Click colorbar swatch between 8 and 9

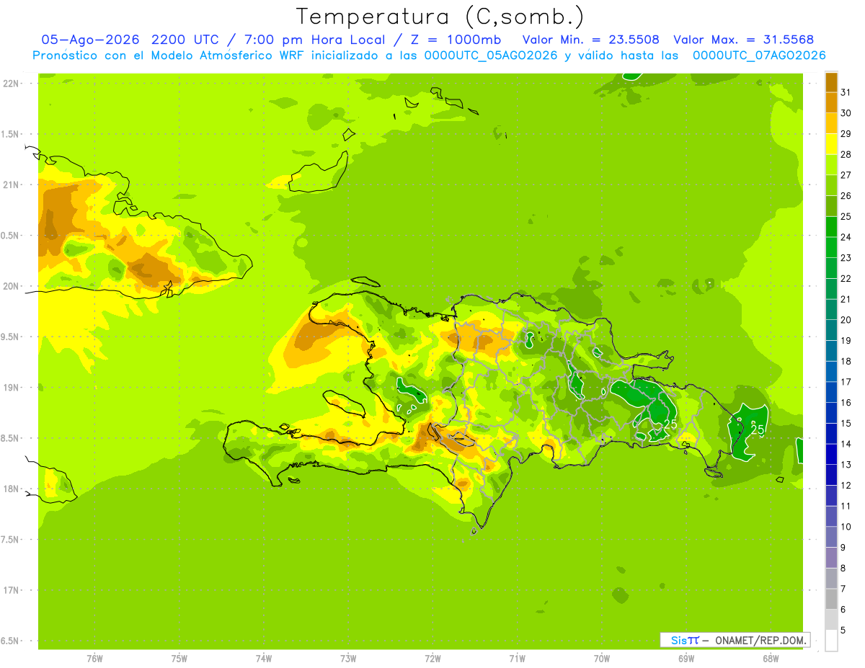[x=831, y=558]
